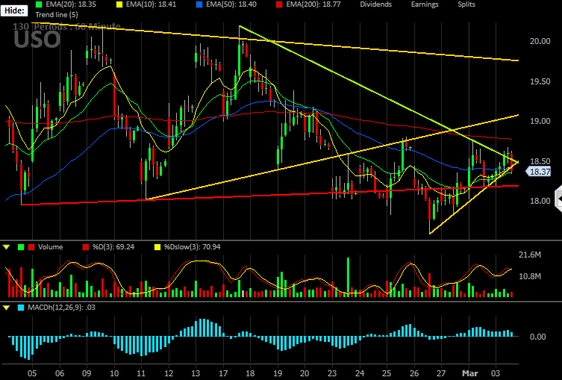The width and height of the screenshot is (562, 380).
Task: Click the blue EMA(50) color swatch
Action: [199, 4]
